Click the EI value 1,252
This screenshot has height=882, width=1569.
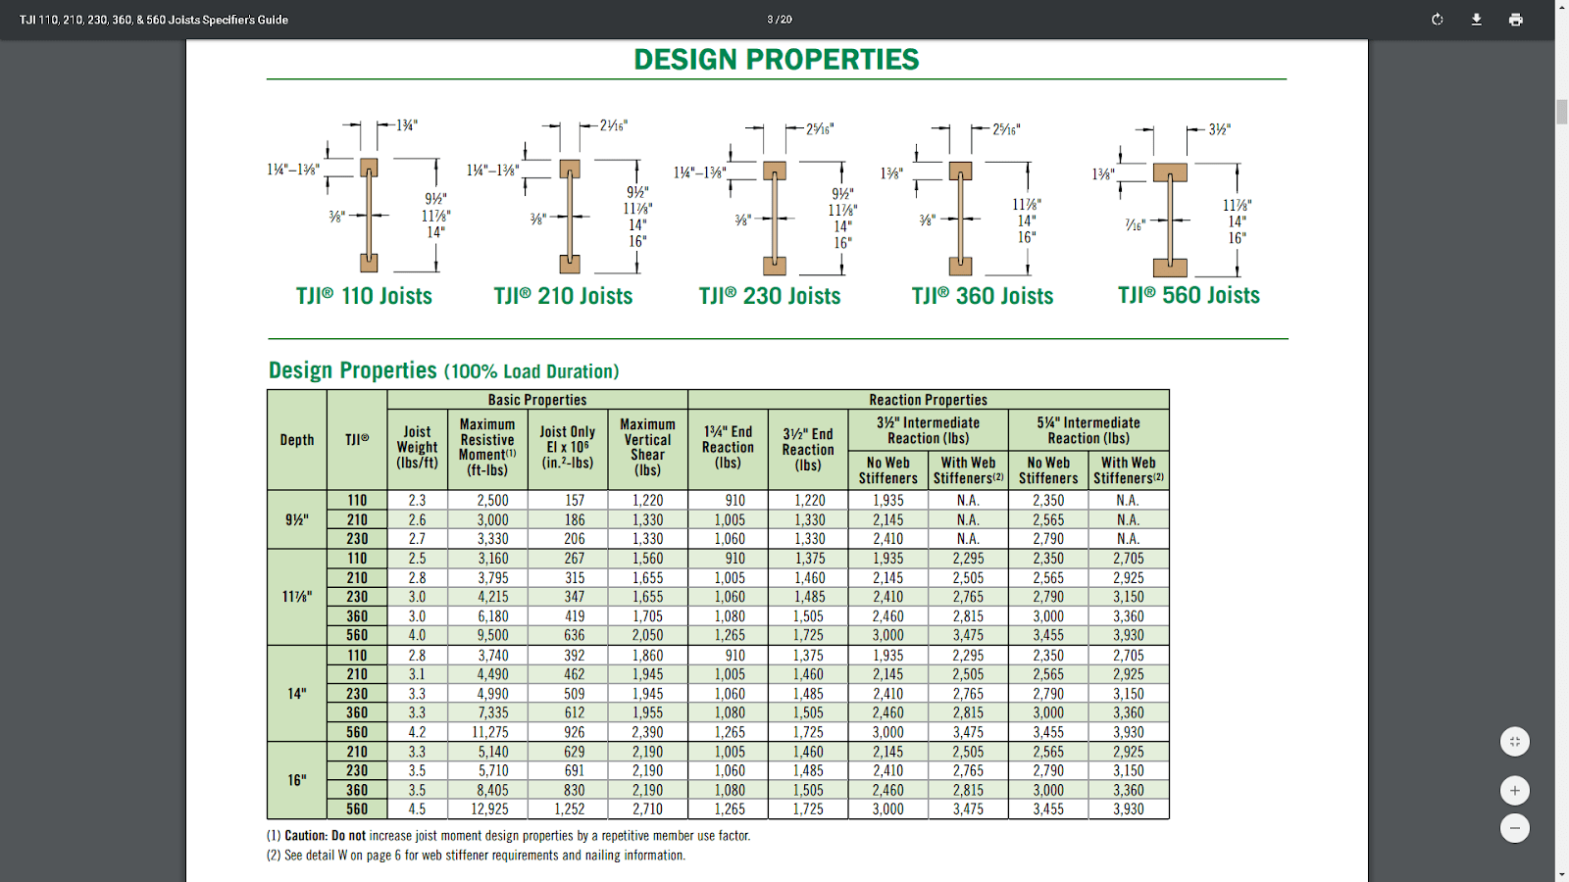570,809
